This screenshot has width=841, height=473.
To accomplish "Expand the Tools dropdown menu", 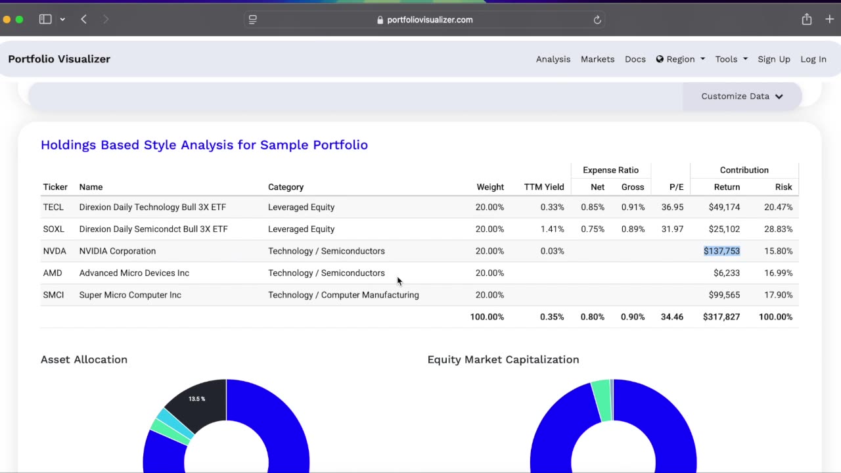I will pyautogui.click(x=731, y=59).
